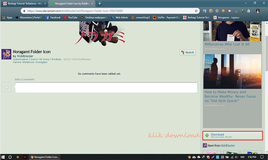Click the IND language indicator
Screen dimensions: 268x160
click(242, 157)
